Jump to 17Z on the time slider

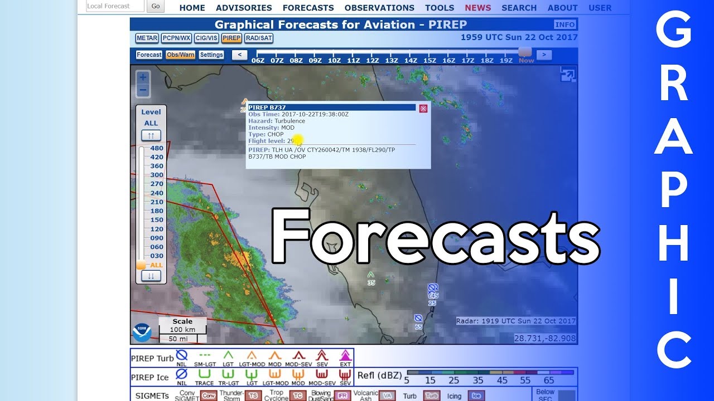(x=468, y=60)
